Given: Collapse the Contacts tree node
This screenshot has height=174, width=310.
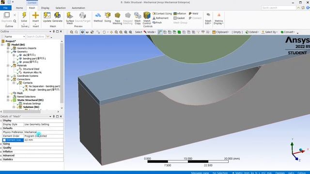Looking at the screenshot, I should pyautogui.click(x=14, y=83).
